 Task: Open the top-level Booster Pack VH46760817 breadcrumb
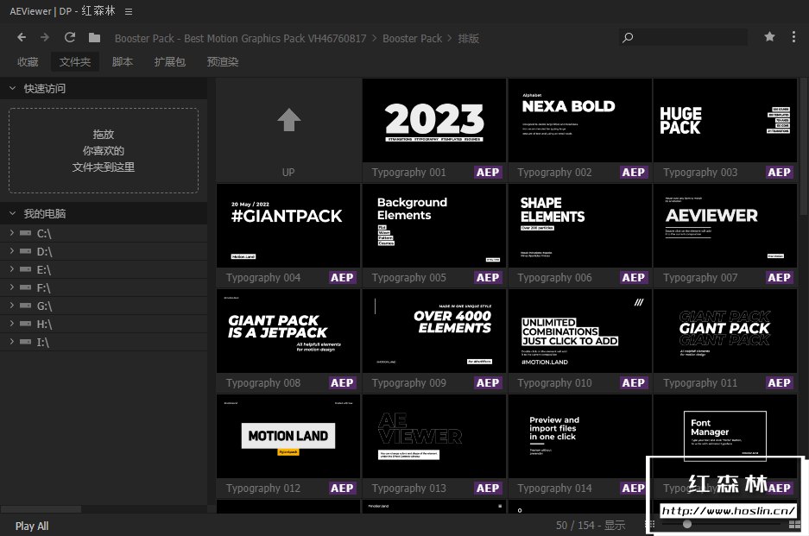click(x=240, y=38)
